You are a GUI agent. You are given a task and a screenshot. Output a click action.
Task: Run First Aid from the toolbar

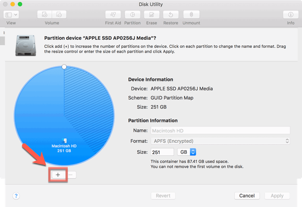[113, 15]
